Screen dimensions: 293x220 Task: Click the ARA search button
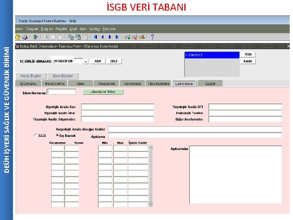coord(98,61)
